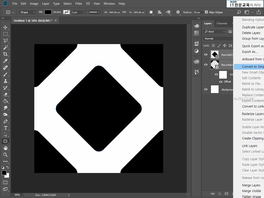Viewport: 264px width, 198px height.
Task: Open the Share icon
Action: pyautogui.click(x=259, y=12)
